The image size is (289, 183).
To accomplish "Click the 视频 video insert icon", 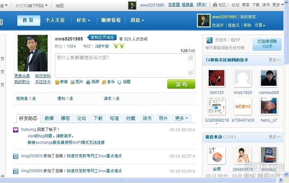I will 88,82.
